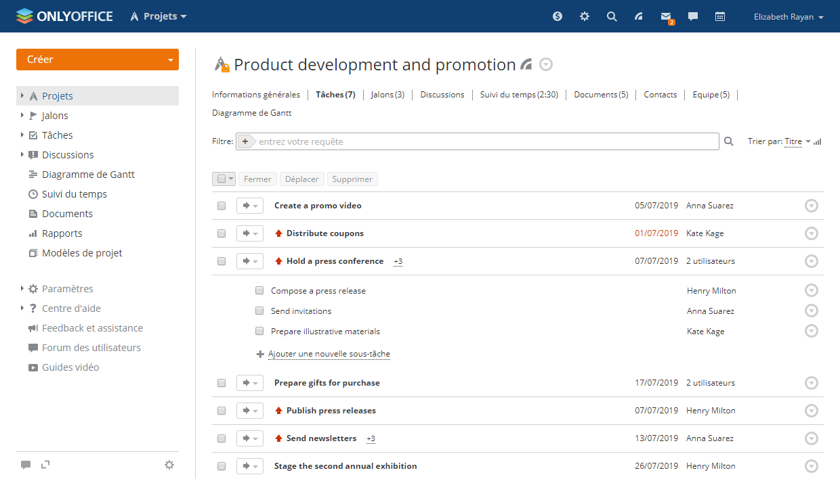Click the search magnifier in the header
The height and width of the screenshot is (479, 840).
click(x=612, y=16)
